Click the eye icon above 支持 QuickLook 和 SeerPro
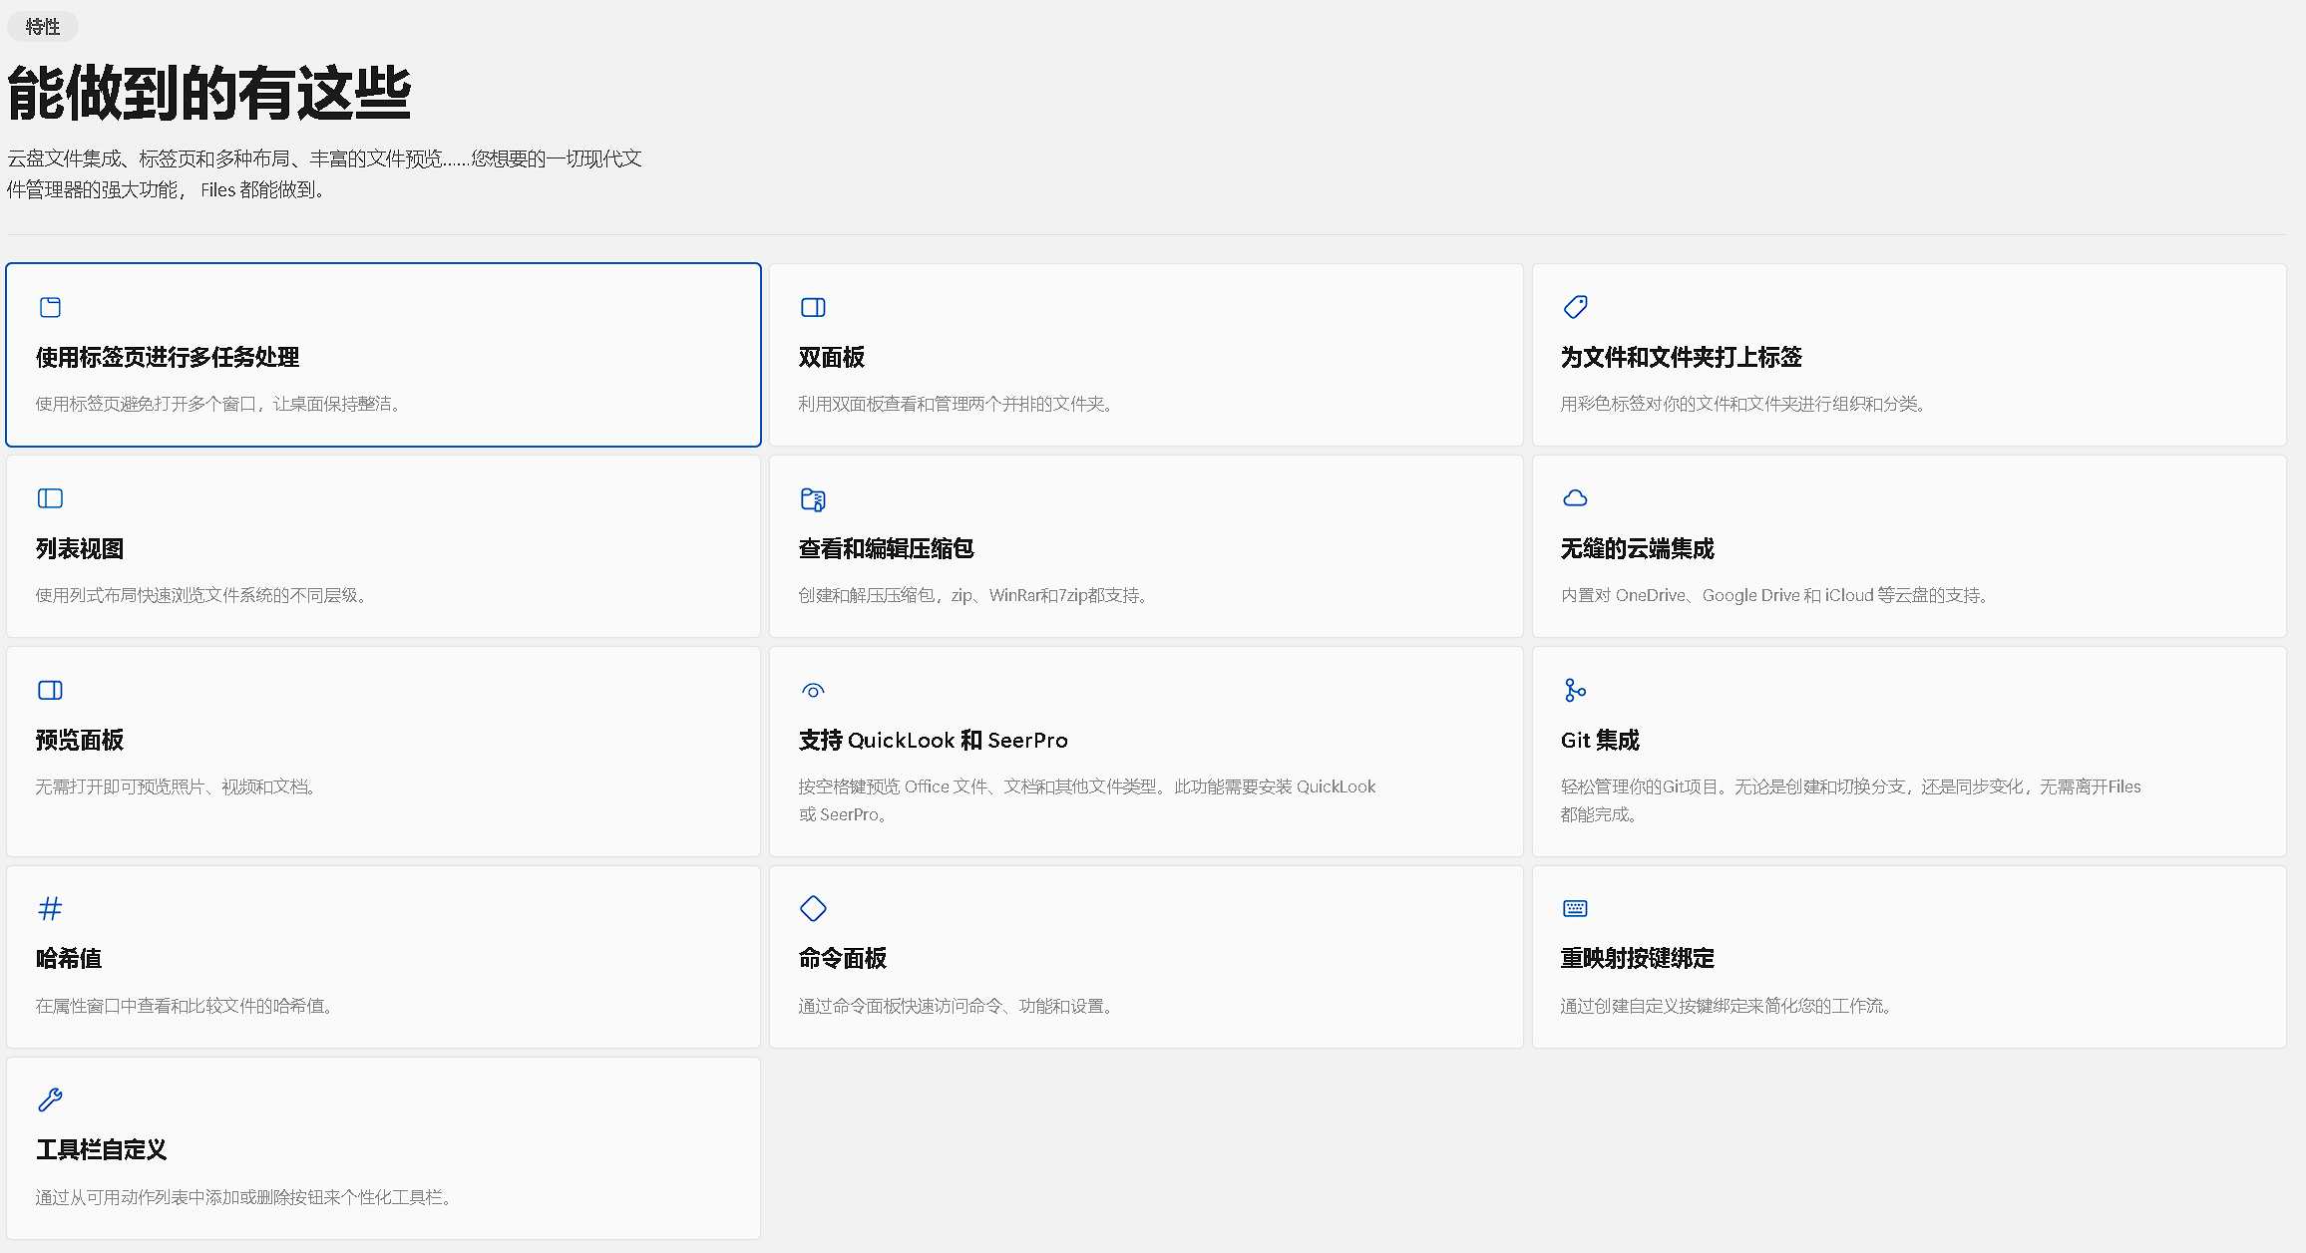2306x1253 pixels. 813,690
